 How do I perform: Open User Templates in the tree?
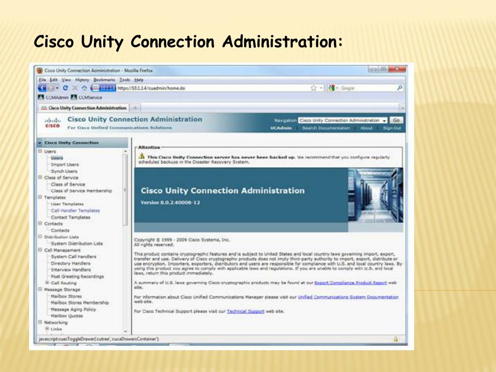[x=67, y=204]
